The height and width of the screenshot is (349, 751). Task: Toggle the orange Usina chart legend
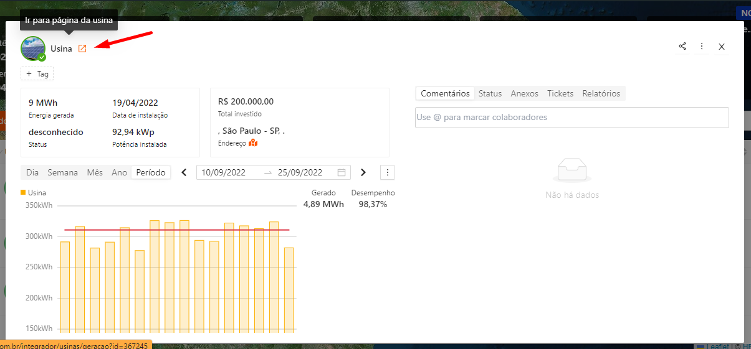(34, 193)
